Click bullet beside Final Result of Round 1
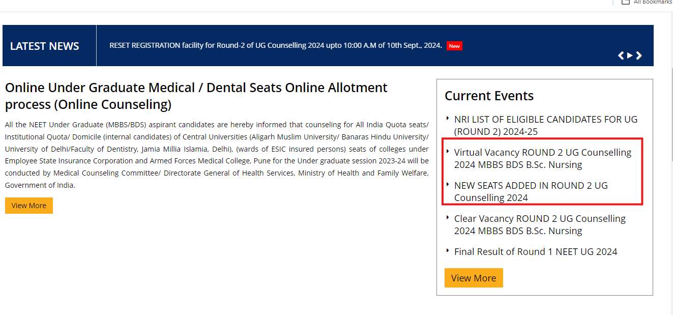The width and height of the screenshot is (673, 315). click(x=448, y=250)
